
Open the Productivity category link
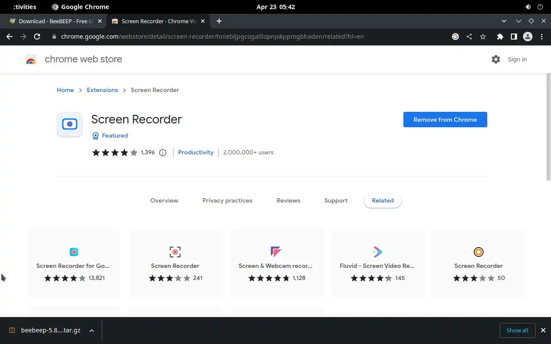coord(196,152)
